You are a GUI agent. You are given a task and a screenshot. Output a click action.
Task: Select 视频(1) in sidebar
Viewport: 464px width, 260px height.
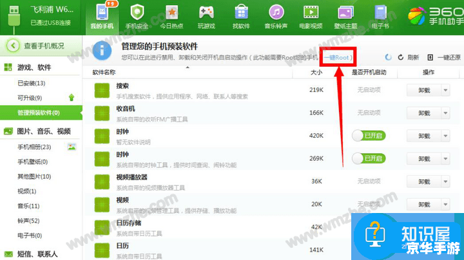[26, 191]
